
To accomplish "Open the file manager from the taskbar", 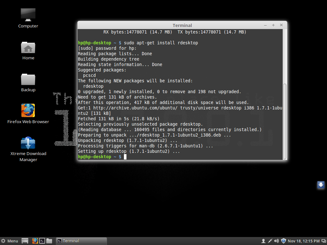I will pos(49,241).
